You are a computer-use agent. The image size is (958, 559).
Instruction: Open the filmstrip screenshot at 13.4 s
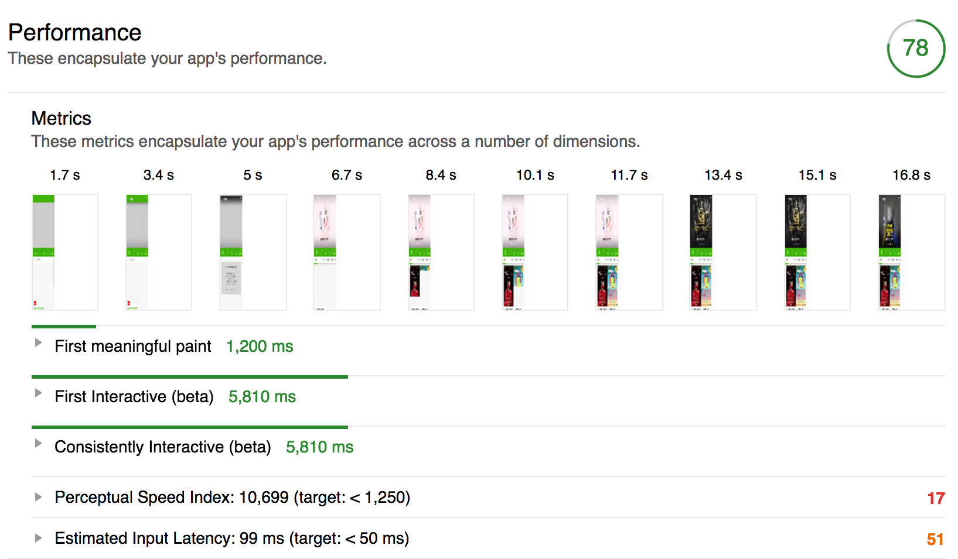723,252
